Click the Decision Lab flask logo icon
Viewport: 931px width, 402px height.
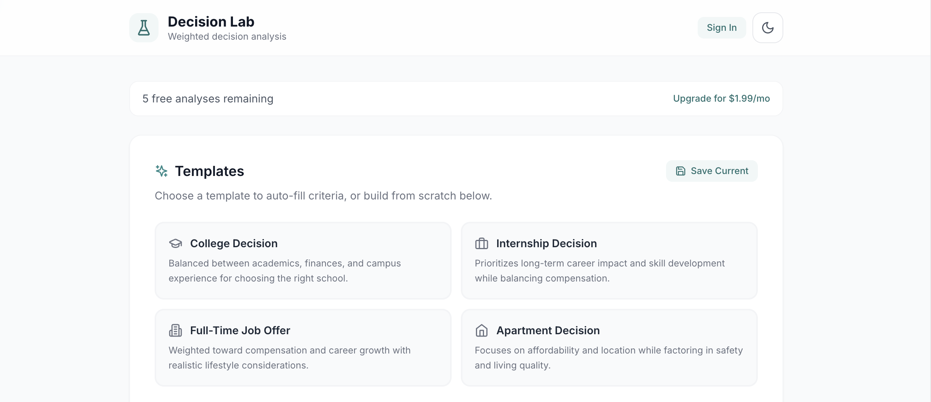(x=144, y=28)
